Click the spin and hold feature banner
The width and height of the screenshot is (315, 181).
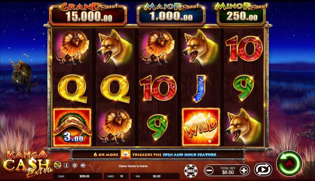pos(155,155)
